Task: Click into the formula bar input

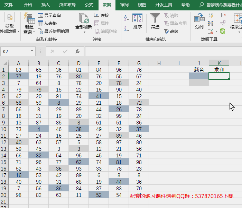Action: tap(164, 51)
